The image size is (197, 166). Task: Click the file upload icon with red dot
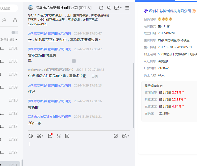tap(50, 136)
